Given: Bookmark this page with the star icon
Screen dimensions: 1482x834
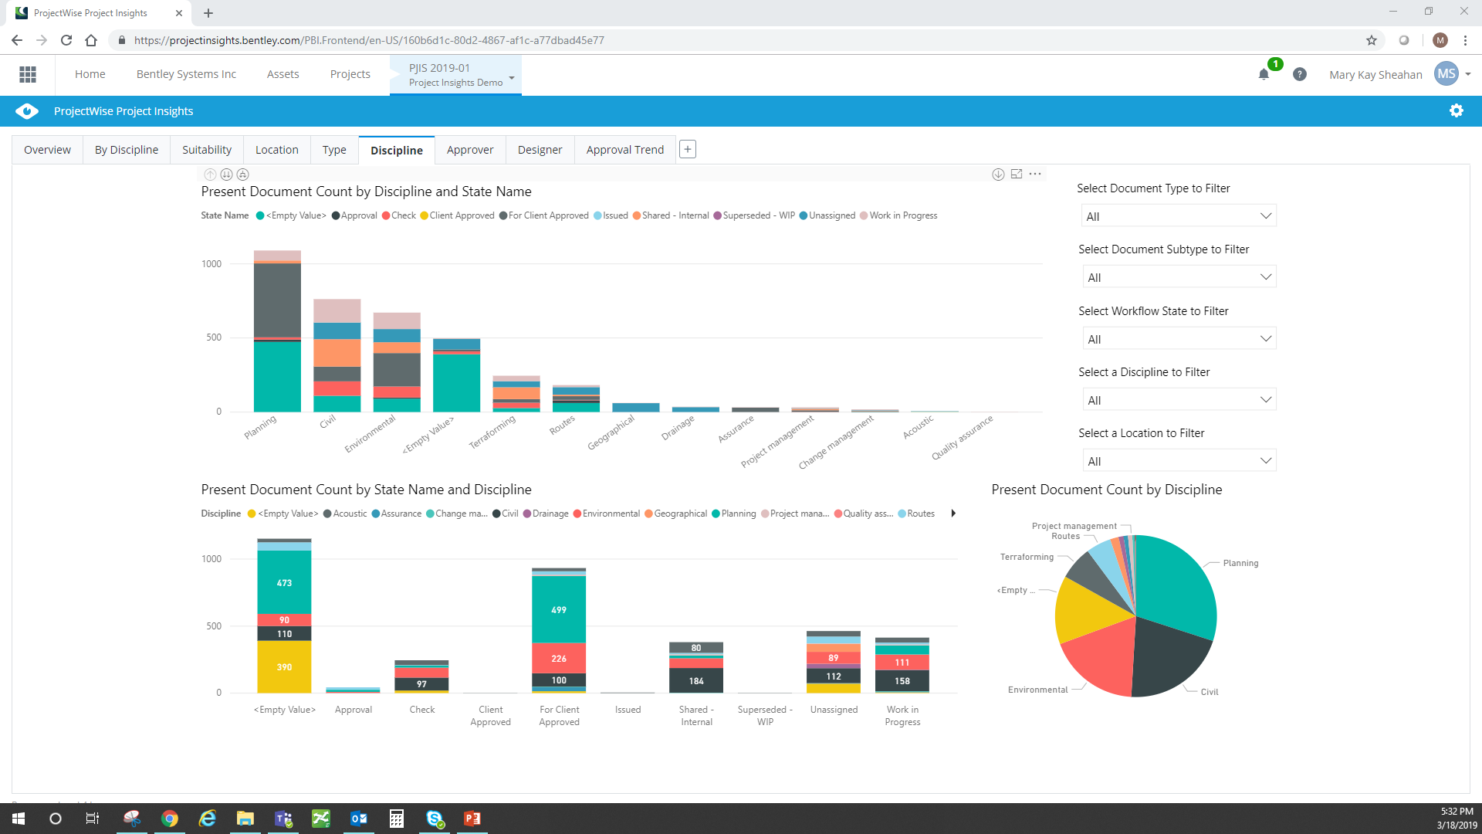Looking at the screenshot, I should 1372,40.
